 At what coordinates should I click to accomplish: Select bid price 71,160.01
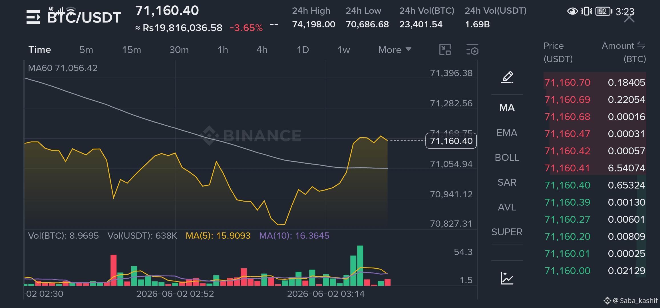[567, 254]
